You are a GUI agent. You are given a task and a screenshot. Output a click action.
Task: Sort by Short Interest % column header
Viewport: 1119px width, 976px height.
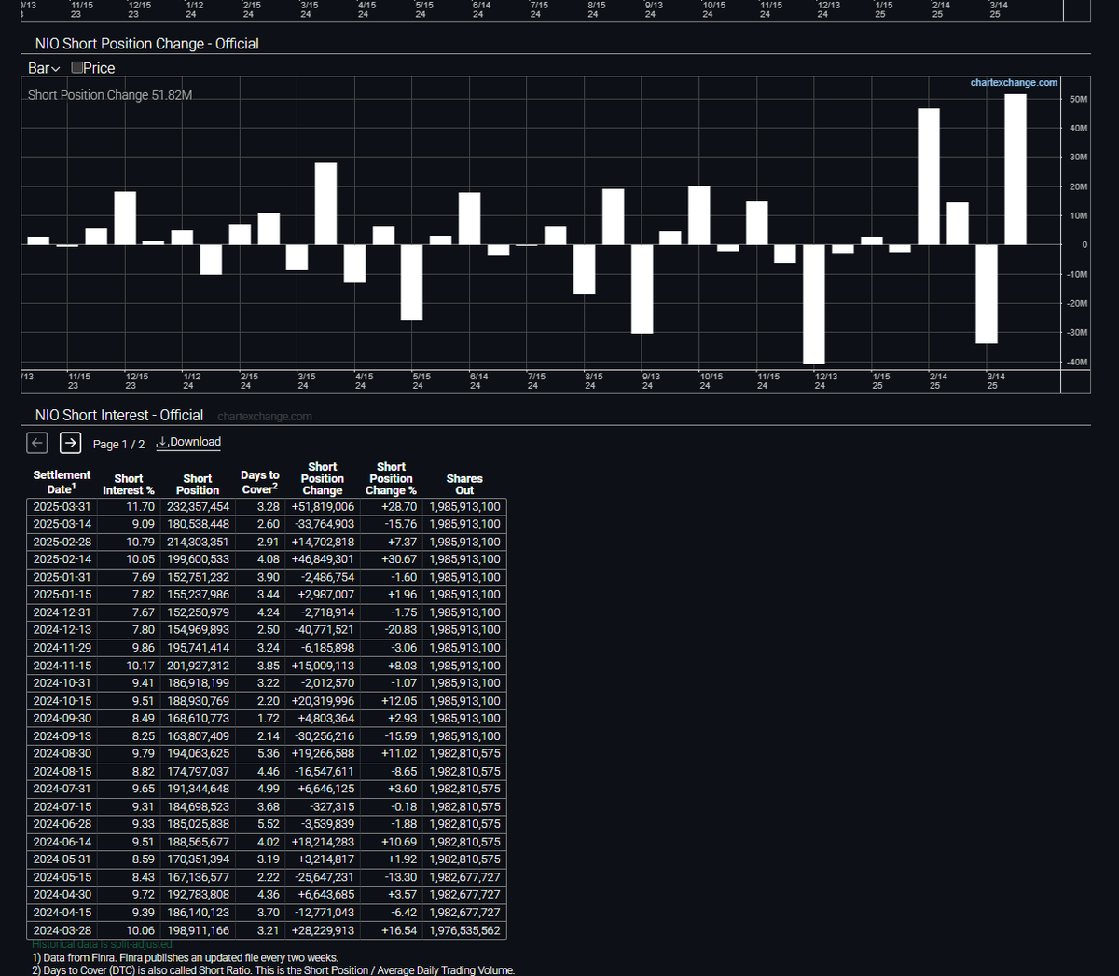point(129,484)
